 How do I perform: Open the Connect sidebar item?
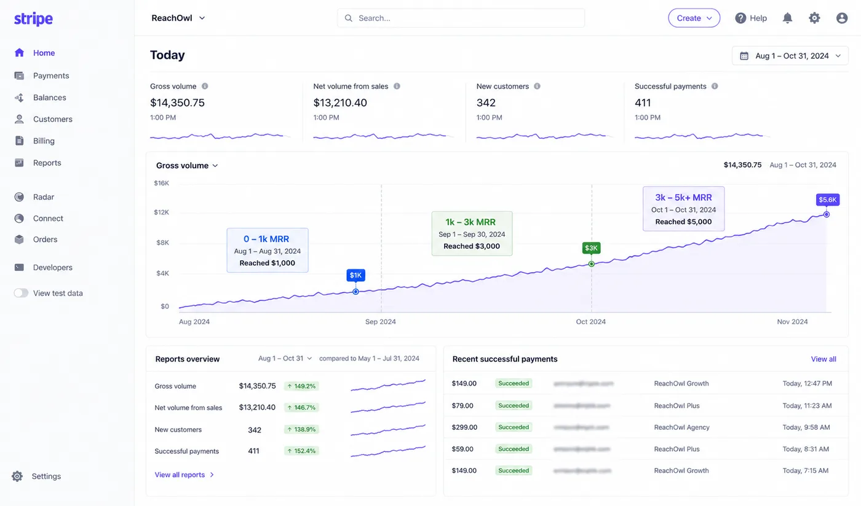48,218
